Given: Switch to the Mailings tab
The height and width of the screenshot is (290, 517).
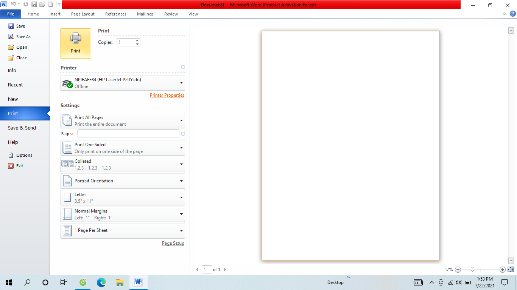Looking at the screenshot, I should (x=145, y=14).
